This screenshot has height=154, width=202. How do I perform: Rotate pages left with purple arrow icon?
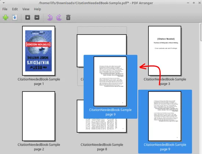pyautogui.click(x=50, y=17)
